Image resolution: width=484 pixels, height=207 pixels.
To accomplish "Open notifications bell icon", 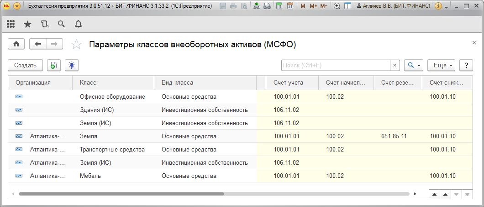I will (x=78, y=24).
